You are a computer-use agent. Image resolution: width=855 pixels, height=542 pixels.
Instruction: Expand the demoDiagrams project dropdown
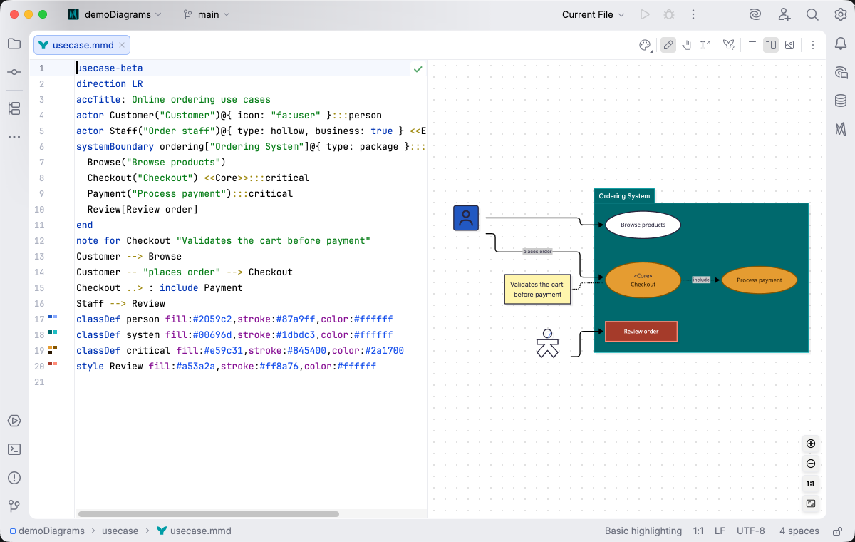click(x=115, y=14)
